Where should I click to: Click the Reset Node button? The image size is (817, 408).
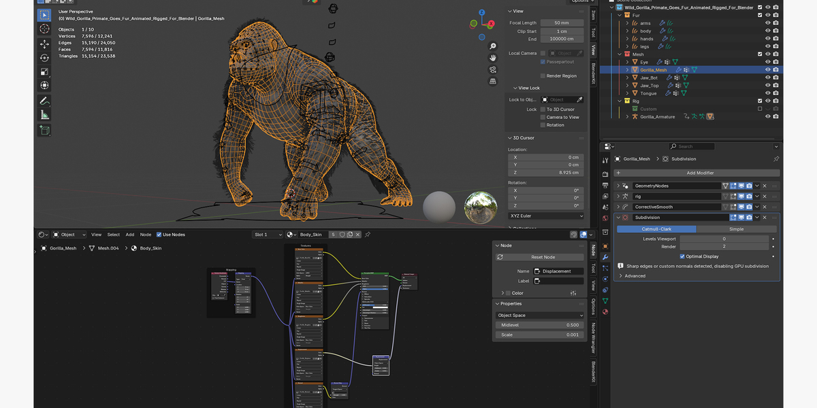pos(540,257)
